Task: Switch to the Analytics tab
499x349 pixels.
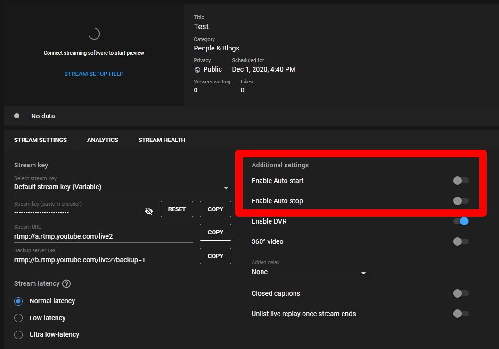Action: pyautogui.click(x=103, y=140)
